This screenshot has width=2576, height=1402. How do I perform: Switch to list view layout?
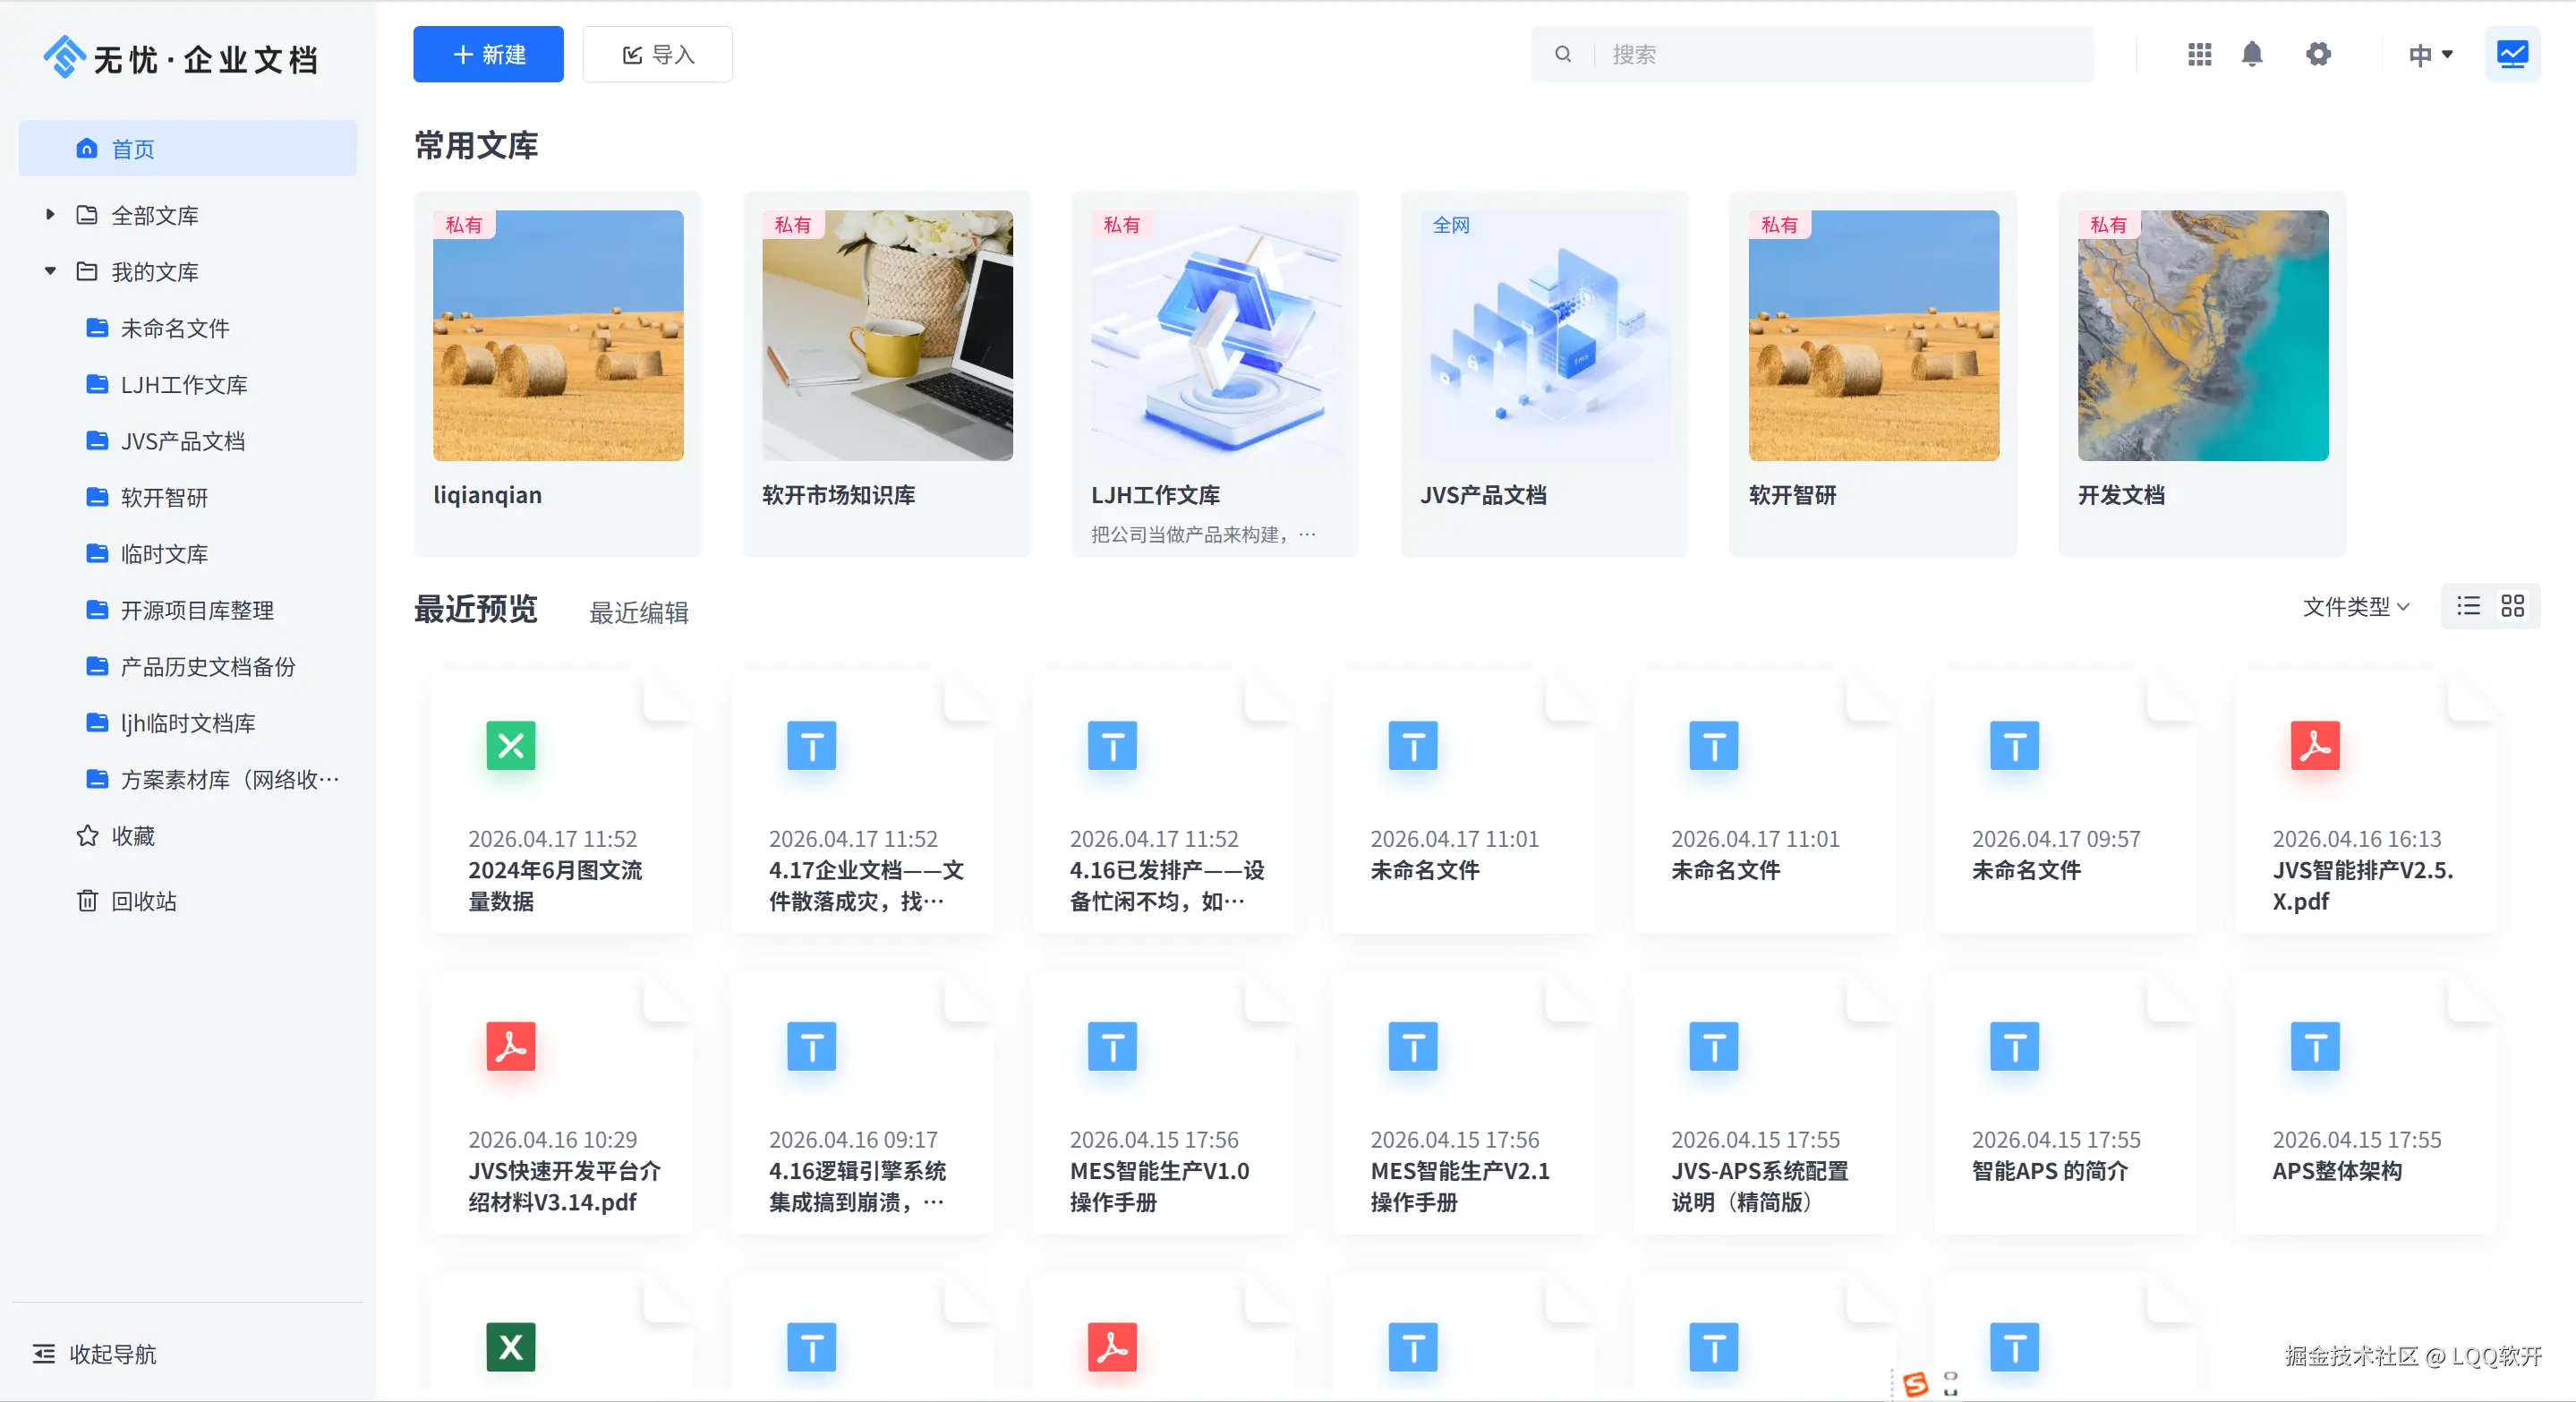point(2468,606)
